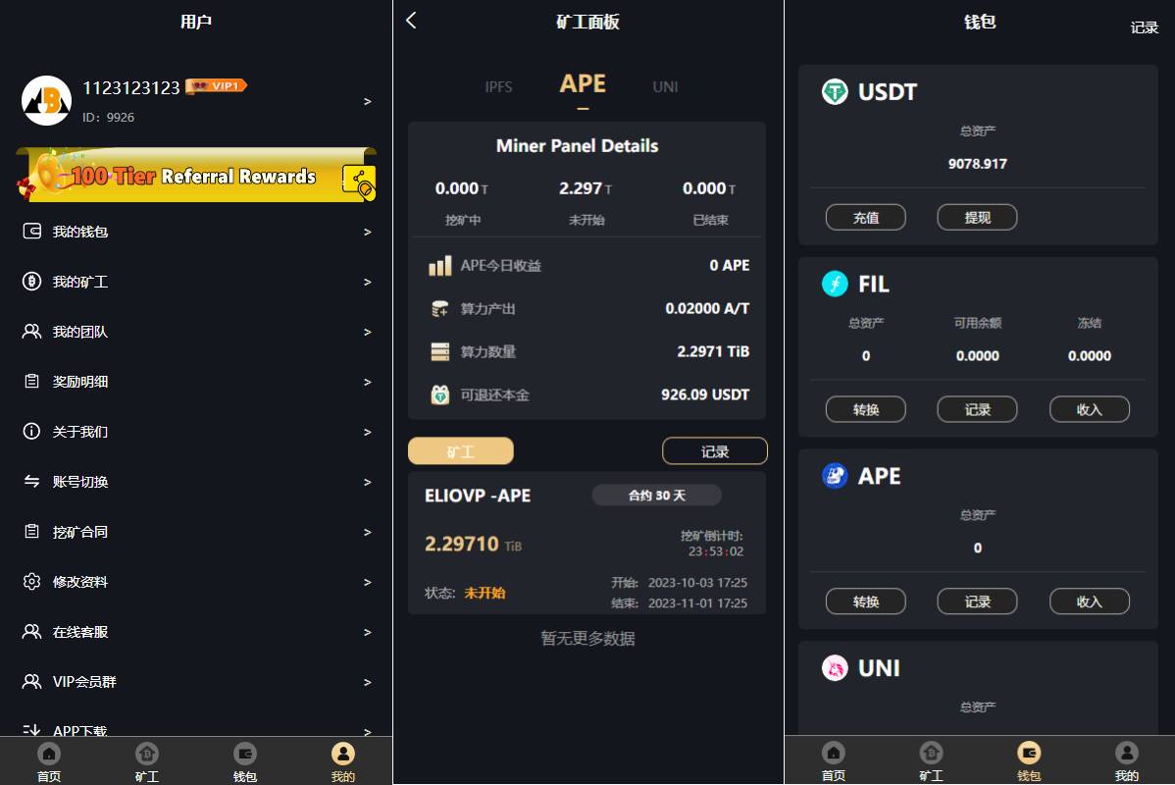
Task: Open the 矿工 miner icon in right navbar
Action: pos(932,753)
